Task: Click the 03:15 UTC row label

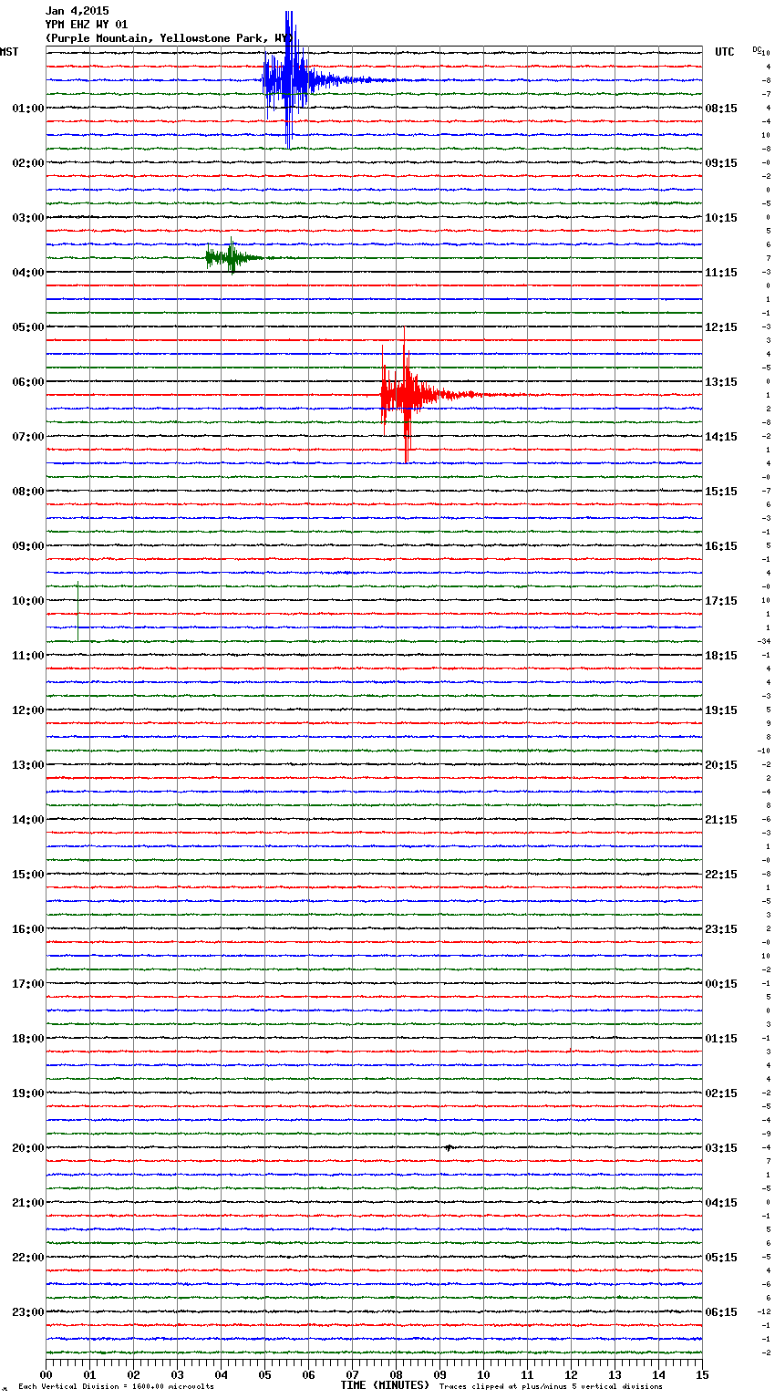Action: click(x=721, y=1147)
